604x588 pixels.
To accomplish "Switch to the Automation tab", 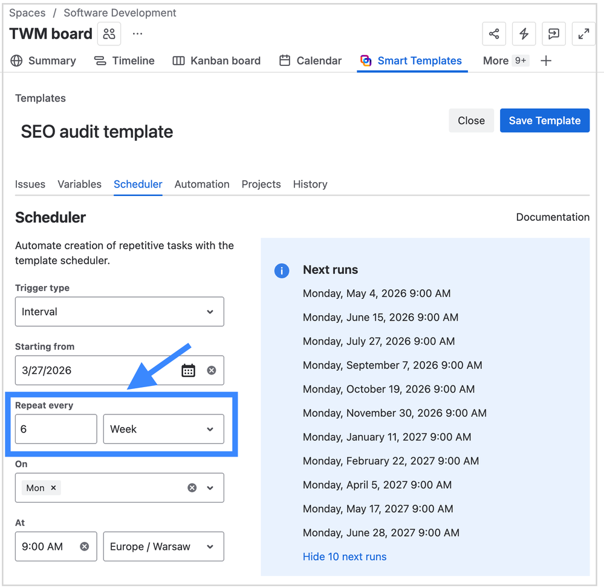I will click(201, 184).
